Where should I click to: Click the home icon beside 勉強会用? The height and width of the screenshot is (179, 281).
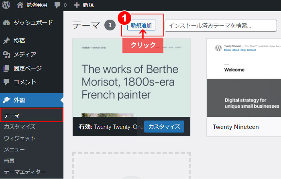20,5
